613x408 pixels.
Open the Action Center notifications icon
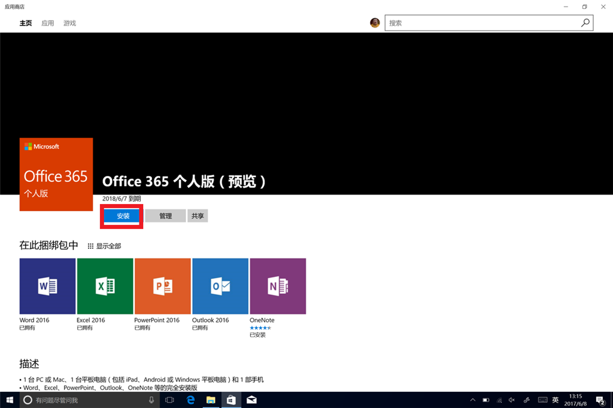(600, 400)
